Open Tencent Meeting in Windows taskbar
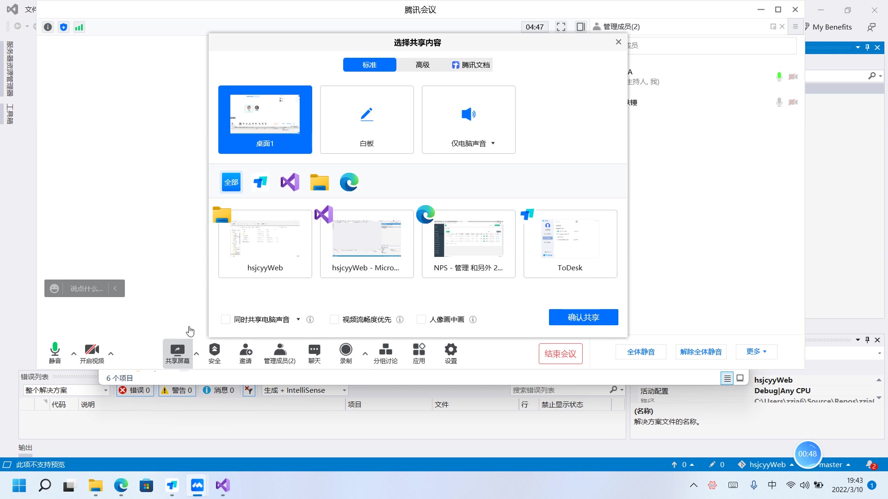Viewport: 888px width, 499px height. click(197, 485)
